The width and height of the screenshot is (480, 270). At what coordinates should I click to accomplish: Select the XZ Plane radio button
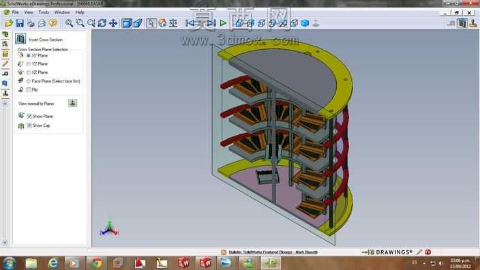(x=29, y=72)
